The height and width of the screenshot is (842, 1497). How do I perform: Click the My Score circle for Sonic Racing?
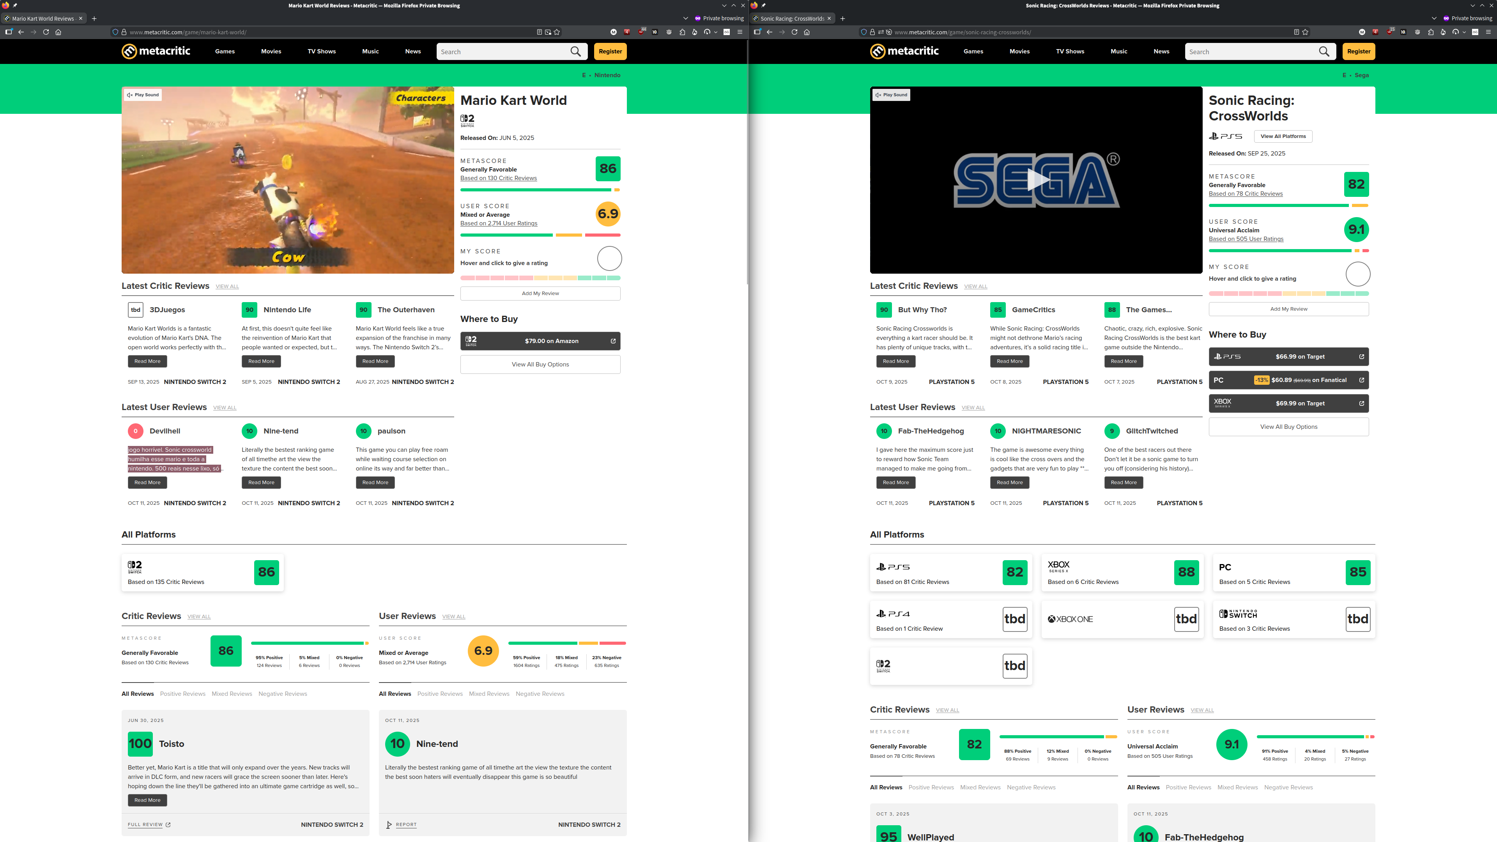point(1357,274)
